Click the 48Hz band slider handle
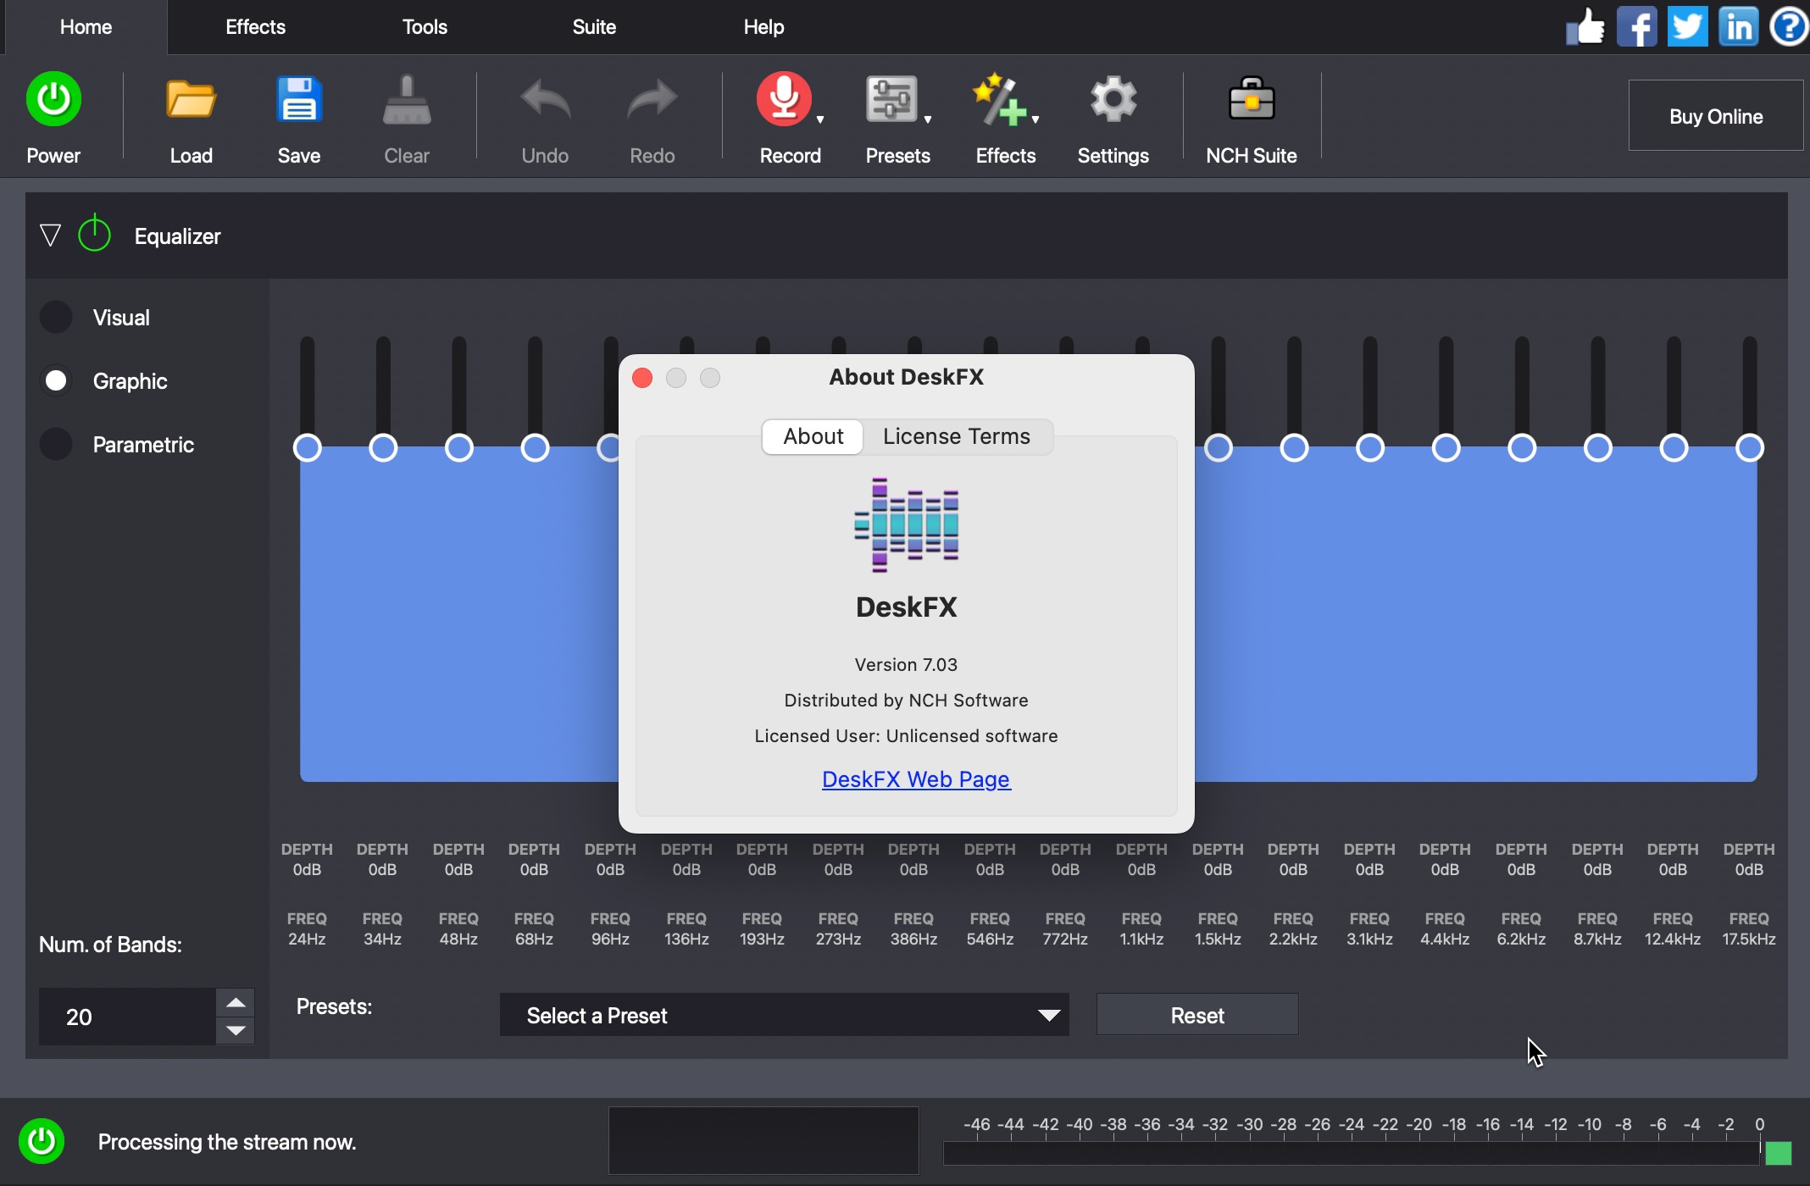The image size is (1810, 1186). [x=459, y=447]
